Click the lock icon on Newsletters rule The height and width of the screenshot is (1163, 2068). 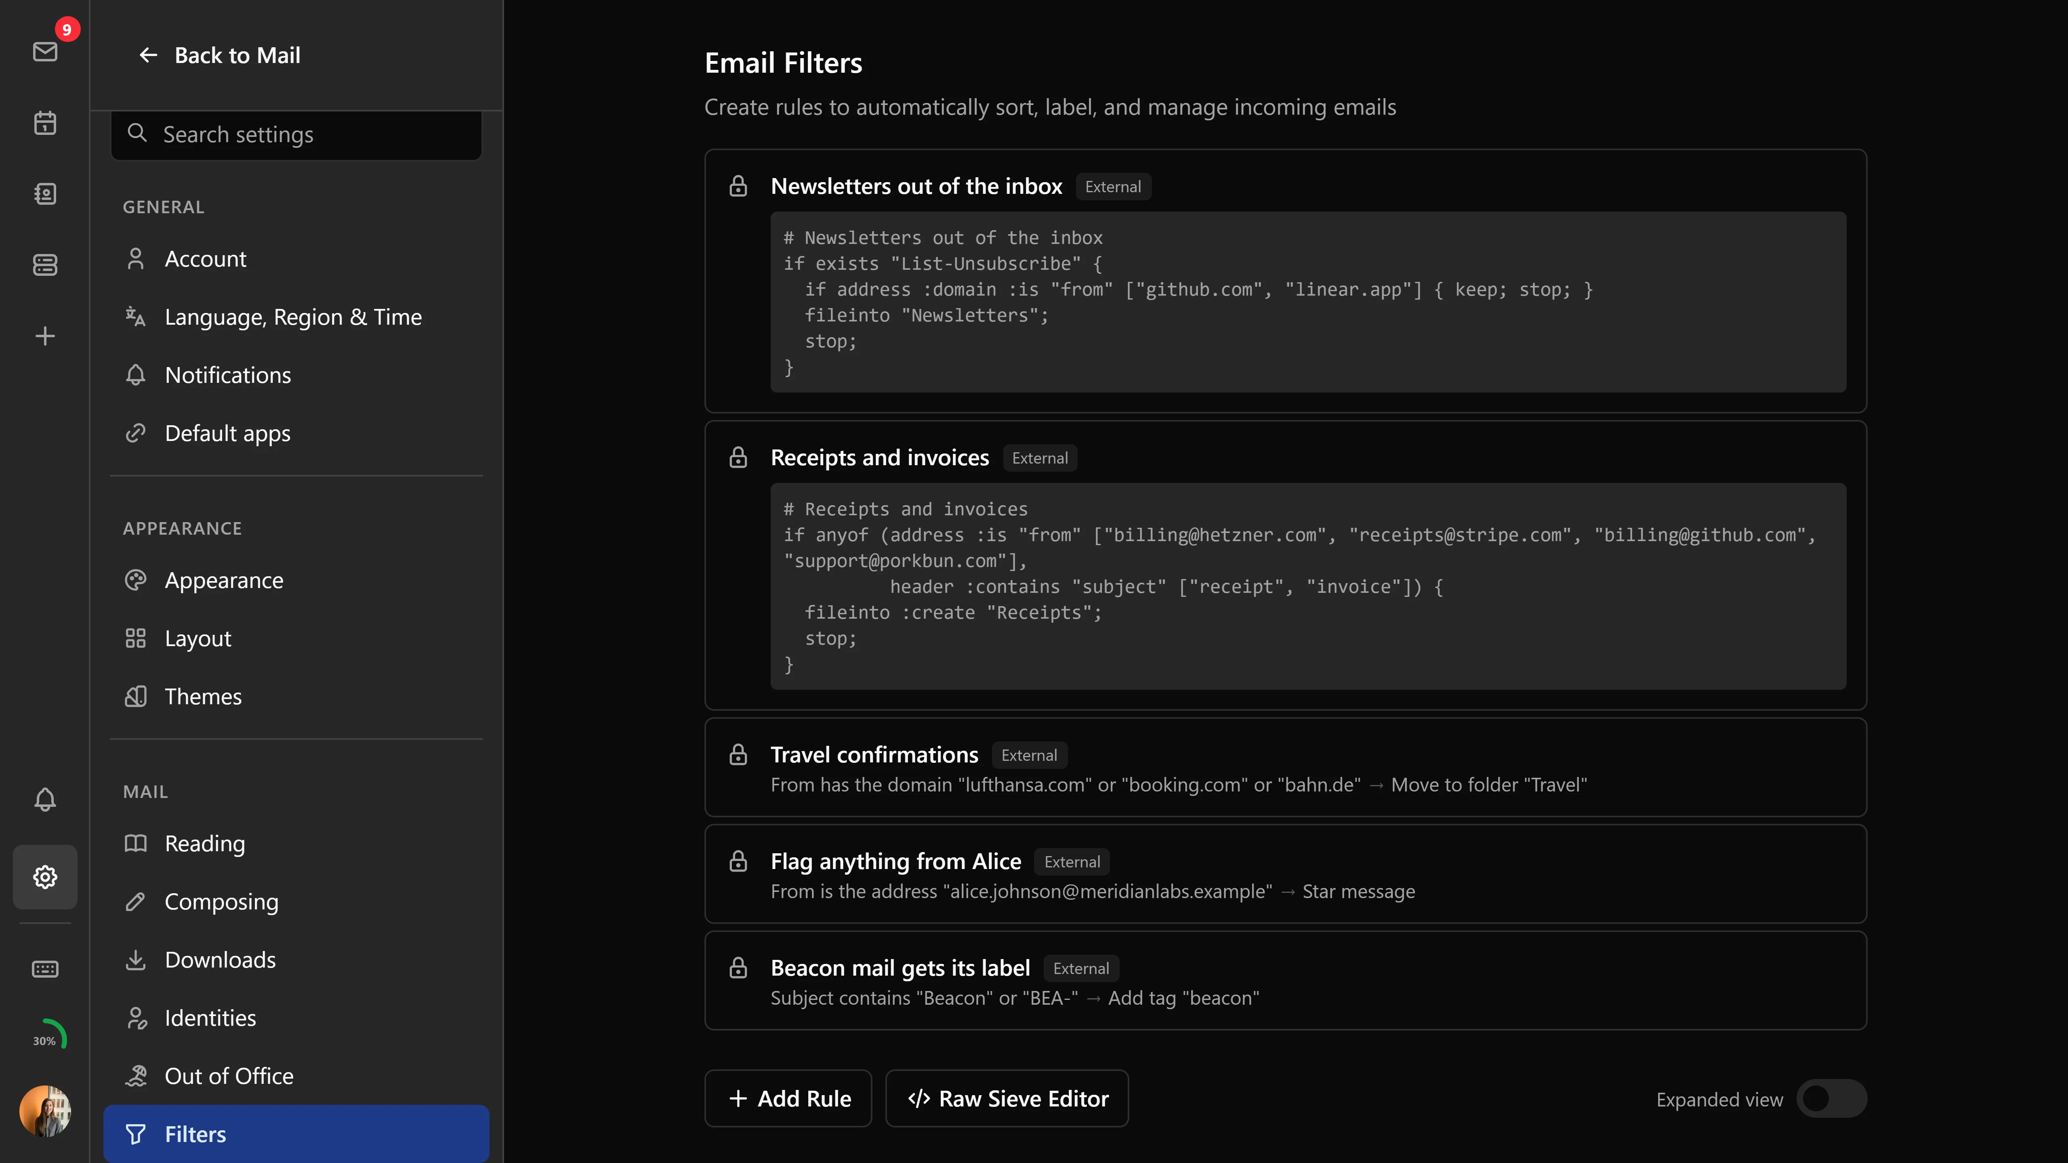(x=738, y=186)
